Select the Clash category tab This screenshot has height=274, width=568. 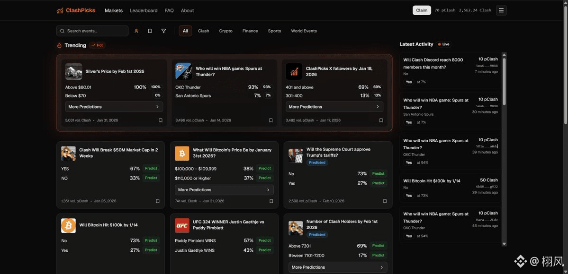(204, 31)
